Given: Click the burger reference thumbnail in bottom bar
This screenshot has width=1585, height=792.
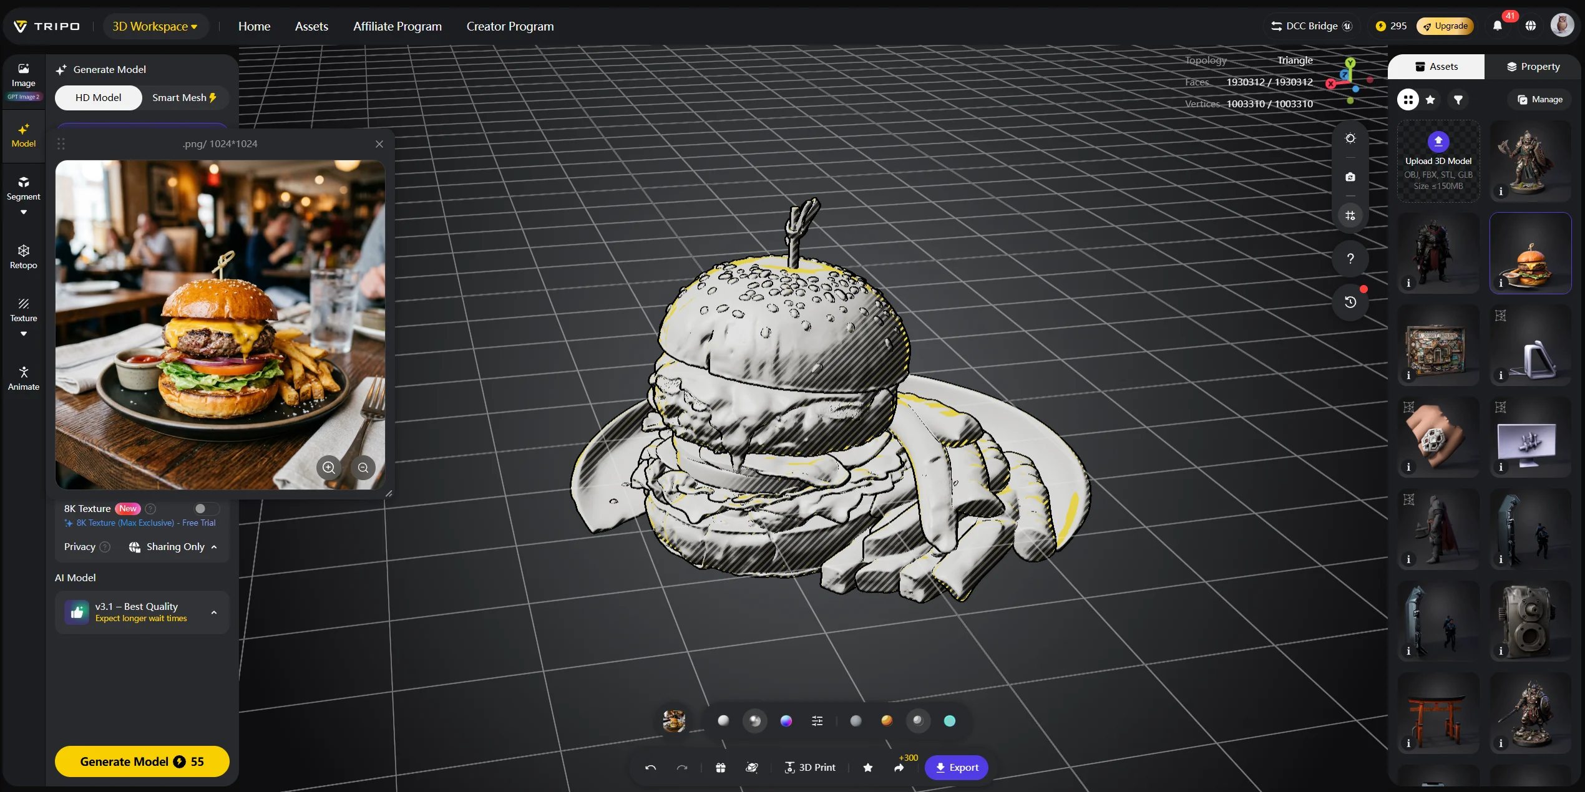Looking at the screenshot, I should pyautogui.click(x=674, y=721).
